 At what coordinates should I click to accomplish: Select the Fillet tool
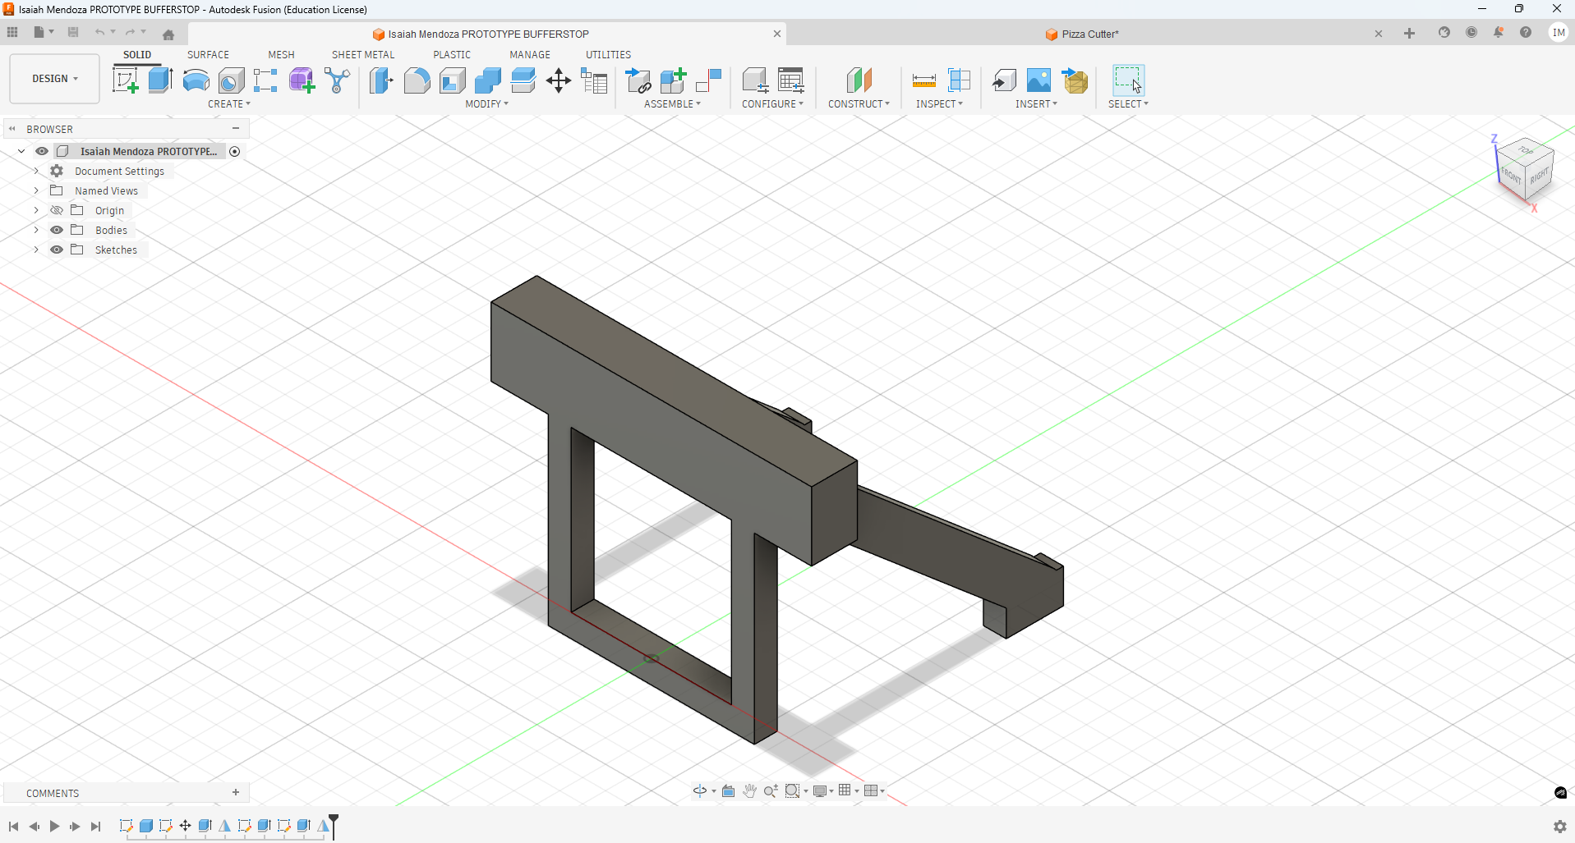[x=417, y=80]
